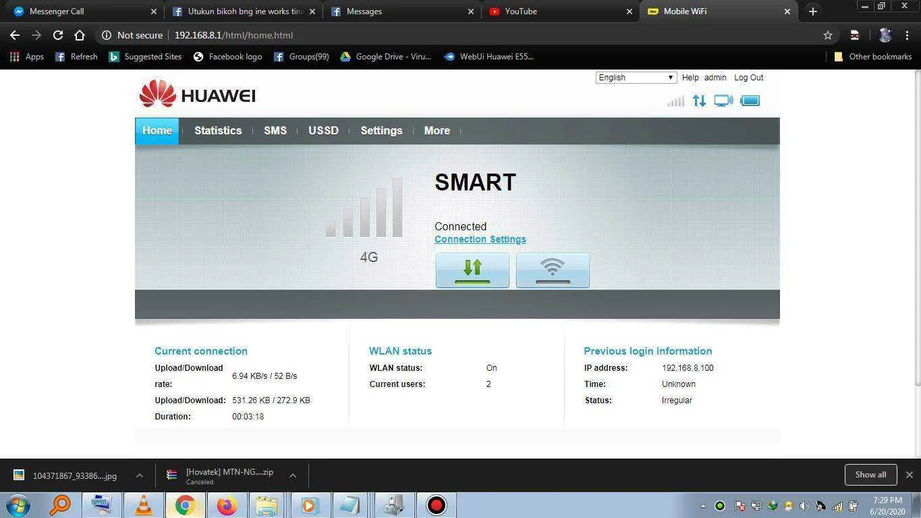Open the Chrome profile avatar
921x518 pixels.
885,35
